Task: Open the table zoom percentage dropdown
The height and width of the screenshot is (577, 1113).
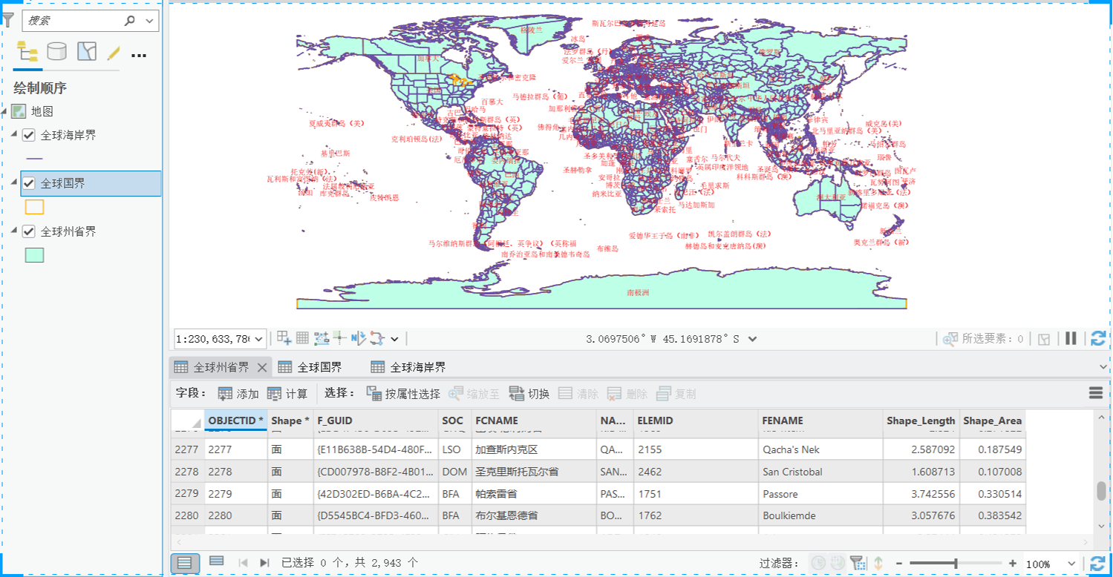Action: (1071, 564)
